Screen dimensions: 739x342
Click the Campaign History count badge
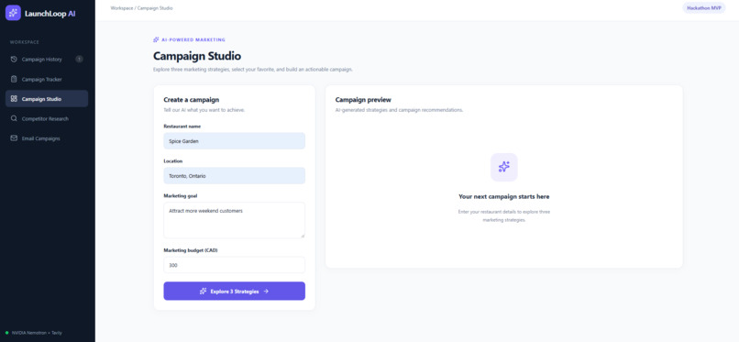tap(79, 60)
